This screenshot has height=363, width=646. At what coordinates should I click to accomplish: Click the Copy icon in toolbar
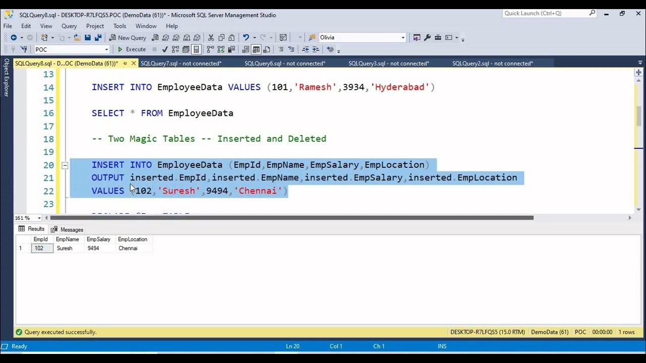221,37
